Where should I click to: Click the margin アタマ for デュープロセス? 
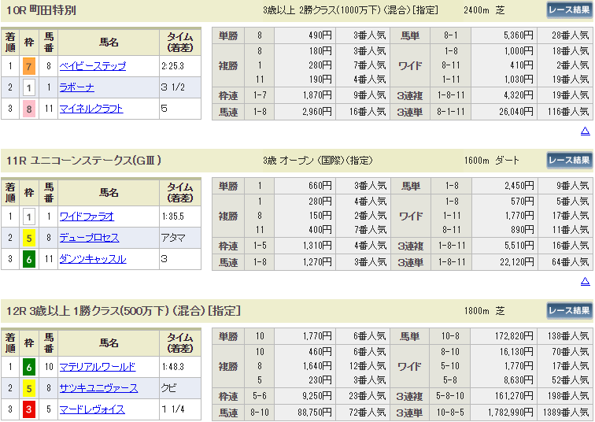click(173, 238)
